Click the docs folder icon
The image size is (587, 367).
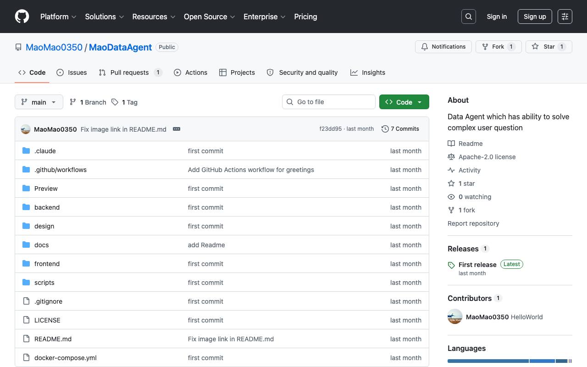point(26,245)
